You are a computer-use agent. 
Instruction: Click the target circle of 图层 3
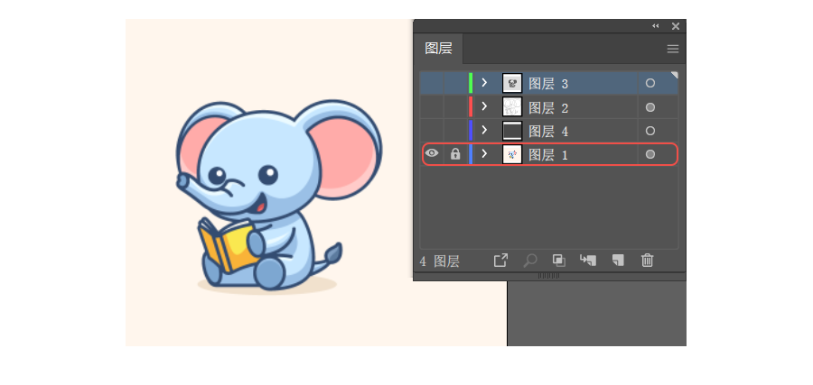(x=650, y=83)
